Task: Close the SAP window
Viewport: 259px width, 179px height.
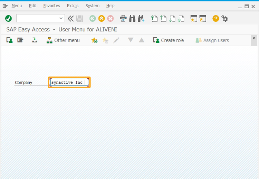Action: pyautogui.click(x=253, y=7)
